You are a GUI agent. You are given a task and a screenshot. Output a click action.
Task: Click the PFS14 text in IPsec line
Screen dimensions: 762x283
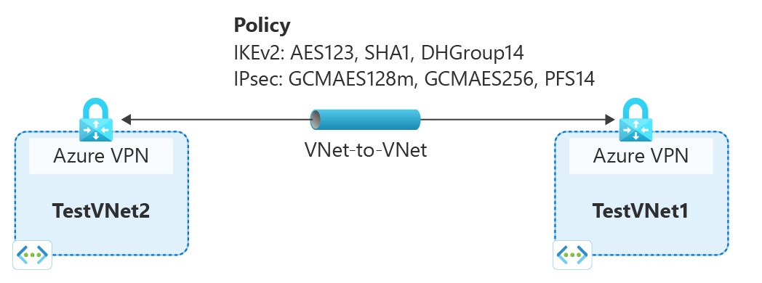[x=566, y=78]
